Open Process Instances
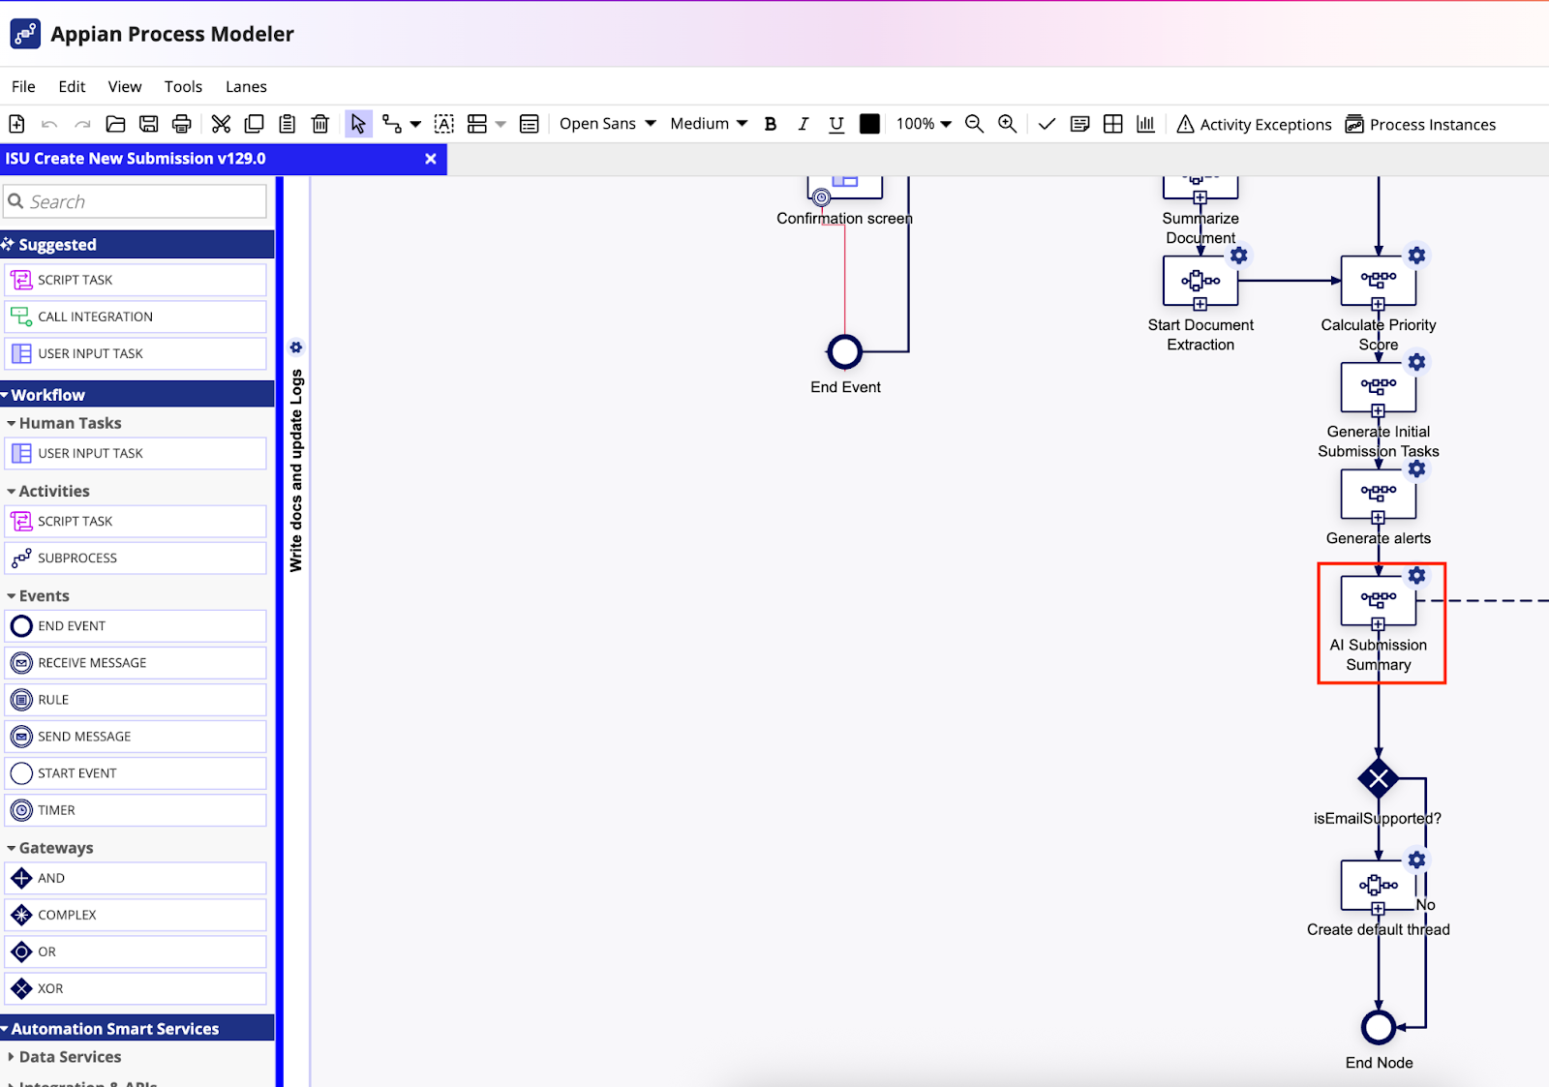 1420,124
